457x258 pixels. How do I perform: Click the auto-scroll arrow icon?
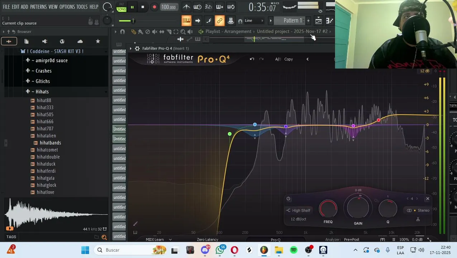point(197,21)
